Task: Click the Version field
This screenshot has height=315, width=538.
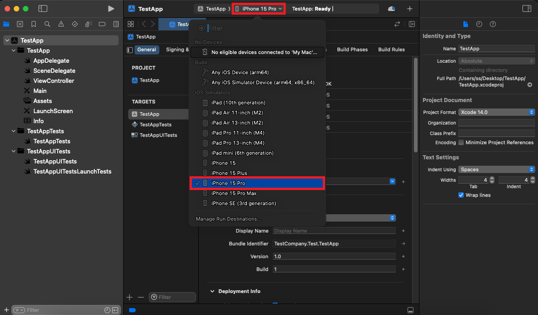Action: click(x=334, y=256)
